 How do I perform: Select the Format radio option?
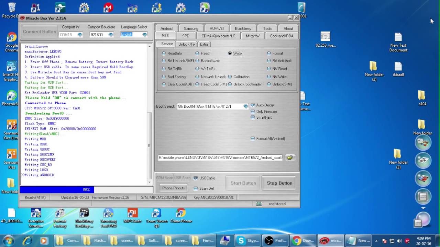coord(275,53)
